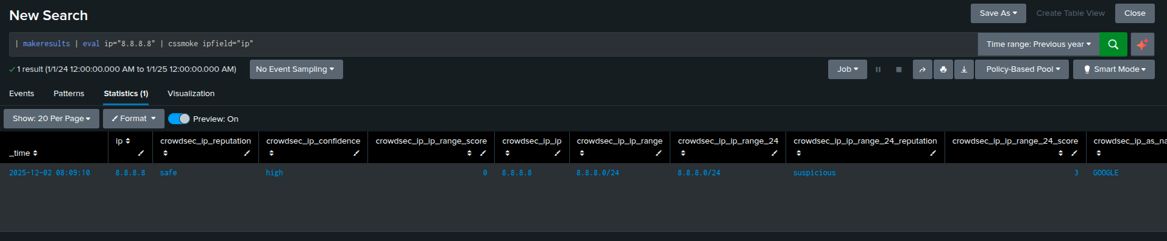Sort by crowdsec_ip_ip_range_24_reputation sort arrows
Viewport: 1167px width, 241px height.
tap(799, 153)
